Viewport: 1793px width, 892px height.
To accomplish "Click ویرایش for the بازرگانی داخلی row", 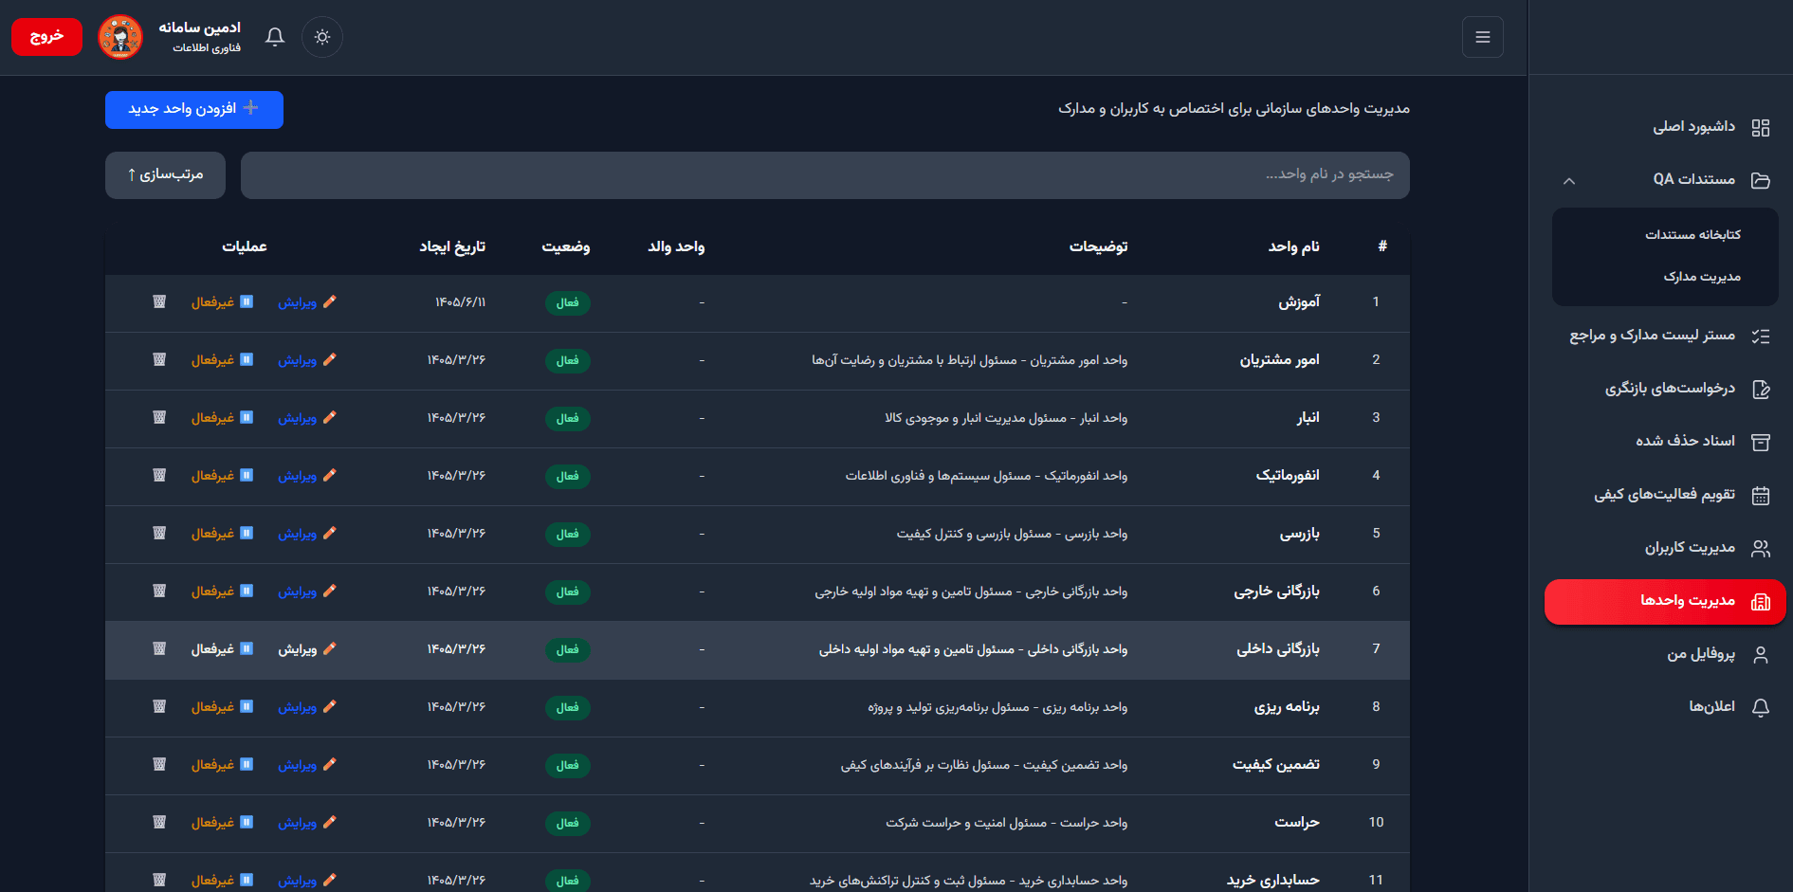I will tap(306, 649).
